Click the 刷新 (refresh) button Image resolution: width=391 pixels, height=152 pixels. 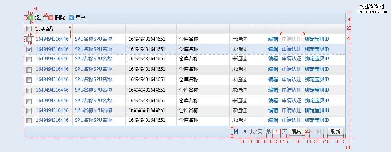335,132
